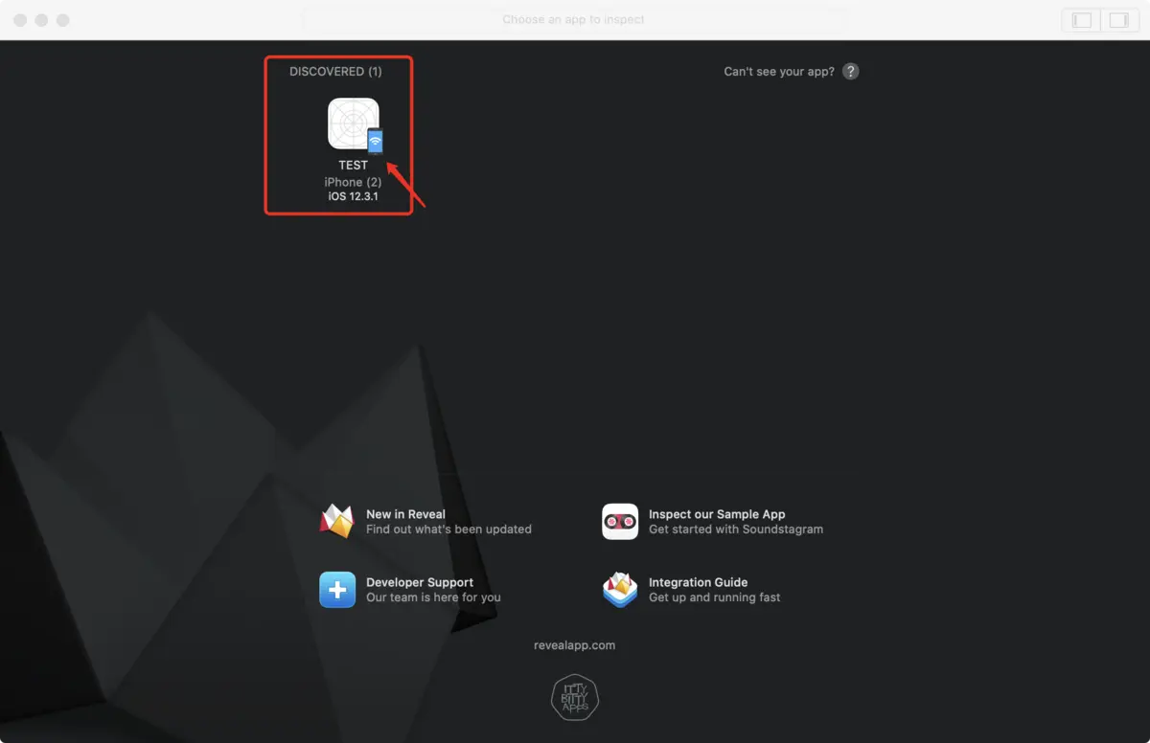Image resolution: width=1150 pixels, height=743 pixels.
Task: Open the "Can't see your app?" link
Action: point(779,72)
